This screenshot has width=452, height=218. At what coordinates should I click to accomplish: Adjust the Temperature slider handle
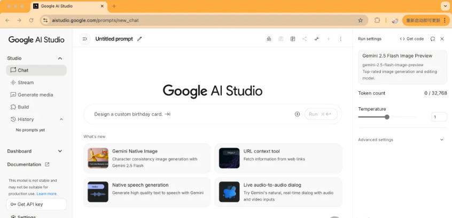click(387, 117)
